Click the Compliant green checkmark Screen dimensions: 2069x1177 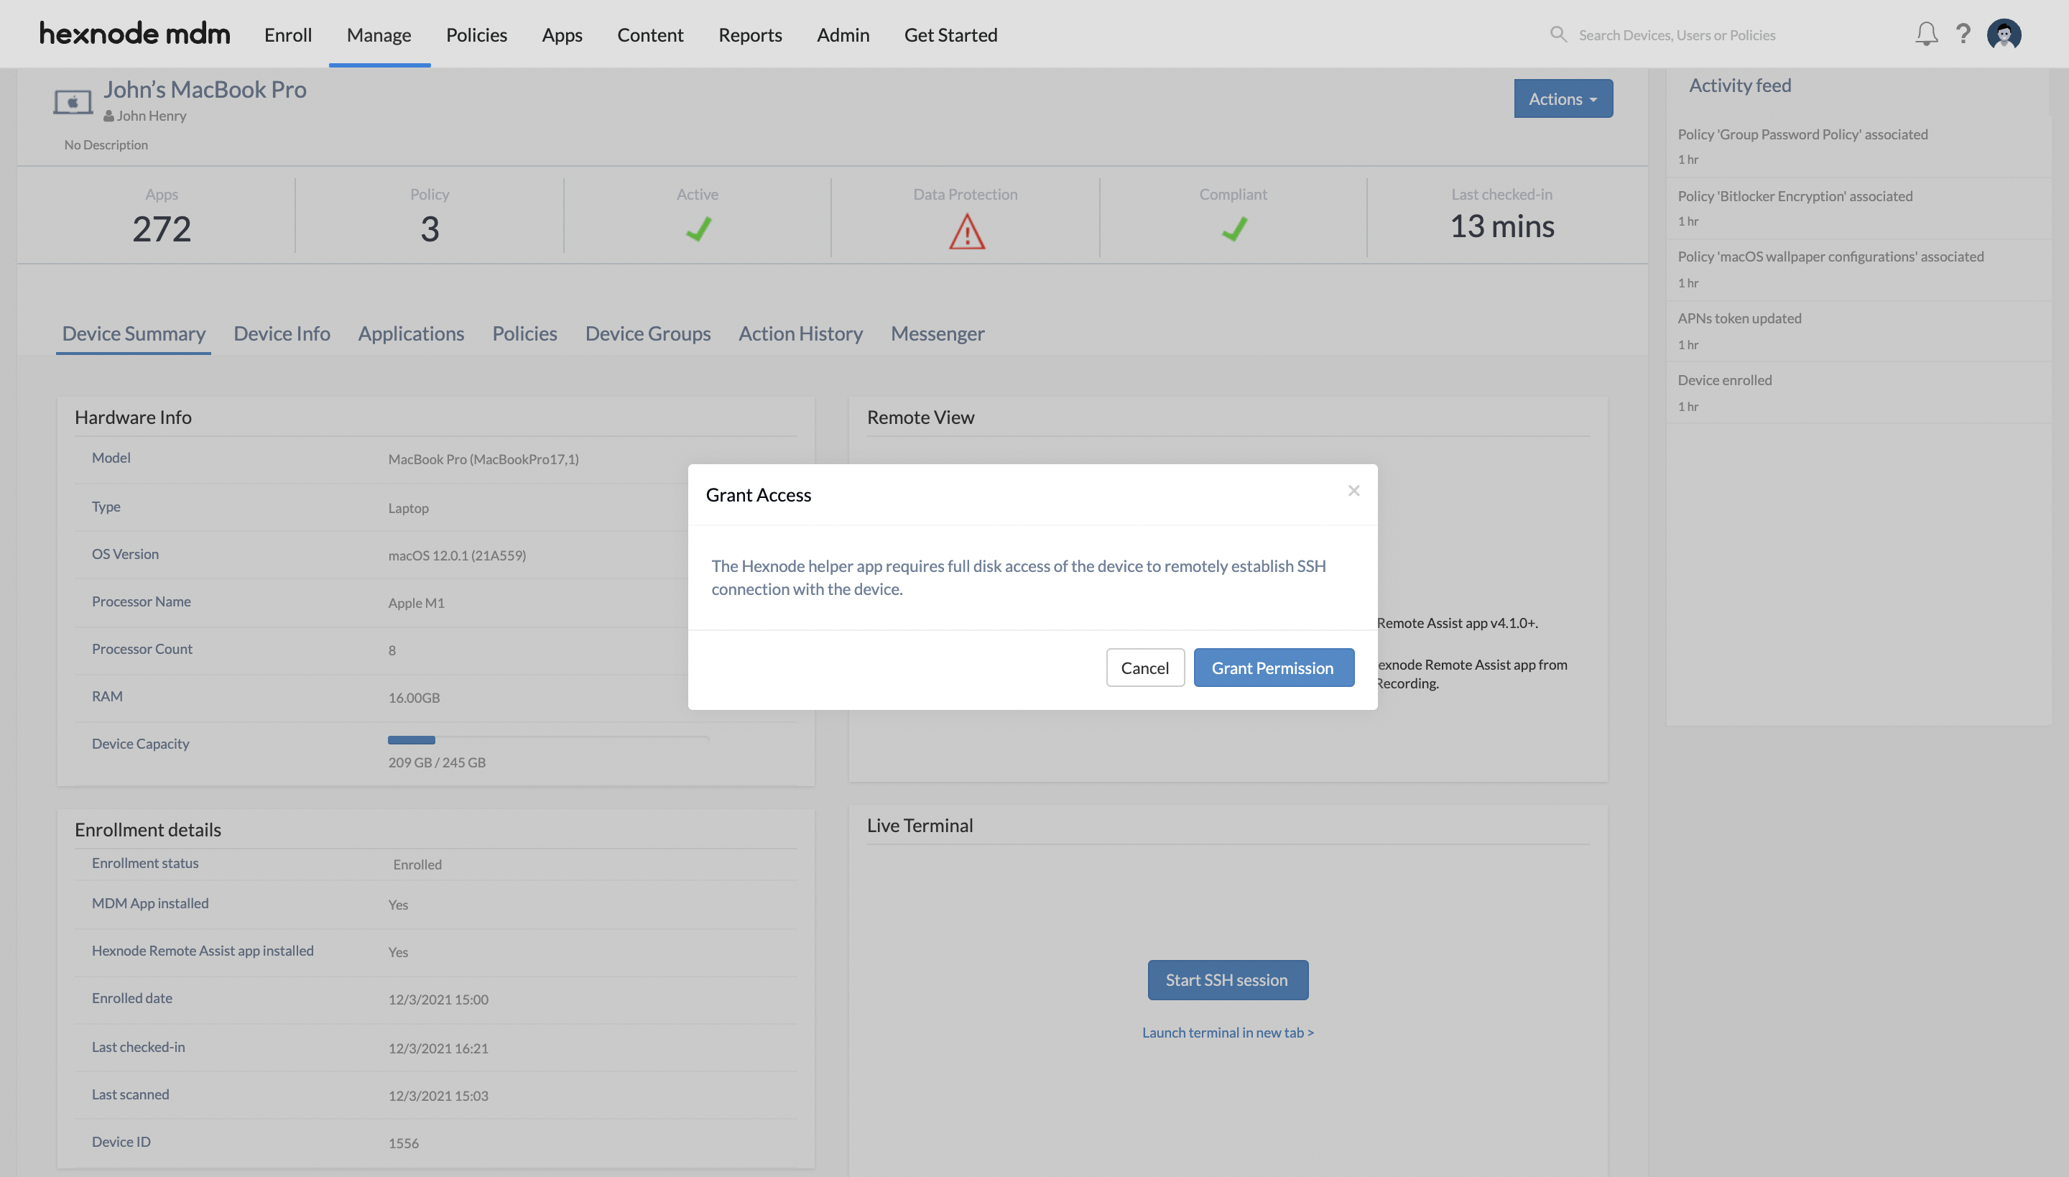coord(1234,229)
